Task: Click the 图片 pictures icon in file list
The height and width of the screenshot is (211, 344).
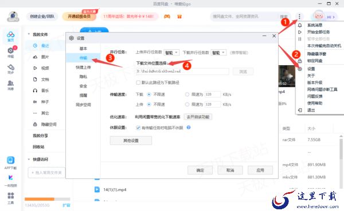Action: coord(35,57)
